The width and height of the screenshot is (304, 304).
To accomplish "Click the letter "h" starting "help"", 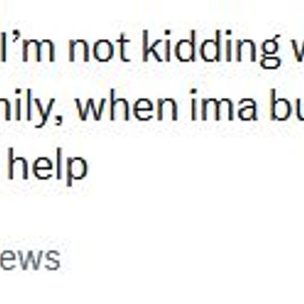I will click(x=19, y=164).
